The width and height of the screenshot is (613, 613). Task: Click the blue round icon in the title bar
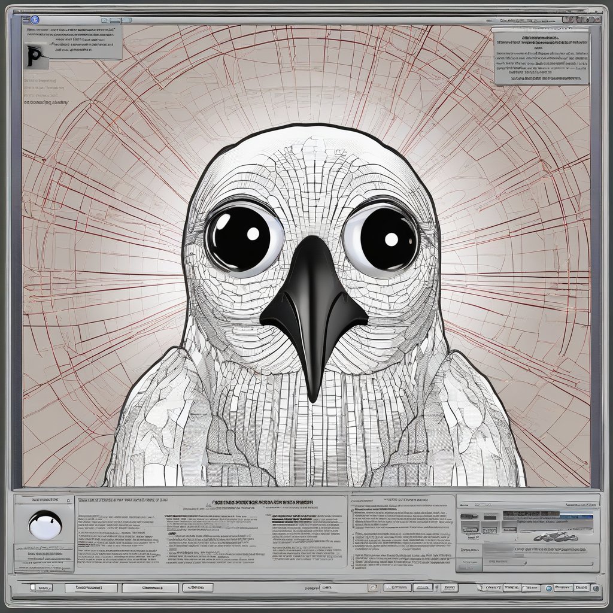pos(35,20)
